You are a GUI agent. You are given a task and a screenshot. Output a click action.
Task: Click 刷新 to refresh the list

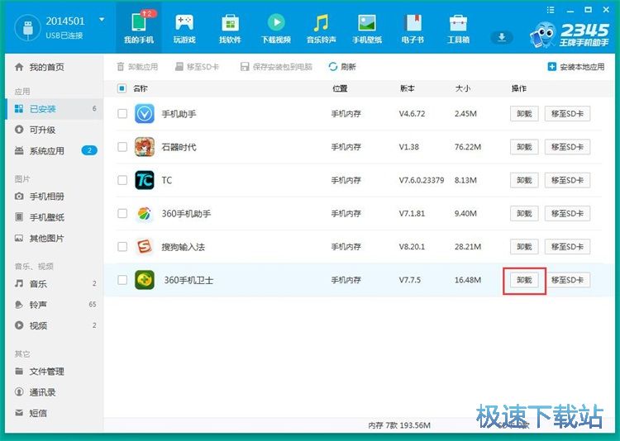tap(342, 67)
